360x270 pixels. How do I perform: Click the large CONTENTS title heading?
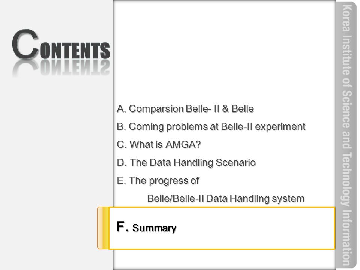tap(61, 44)
